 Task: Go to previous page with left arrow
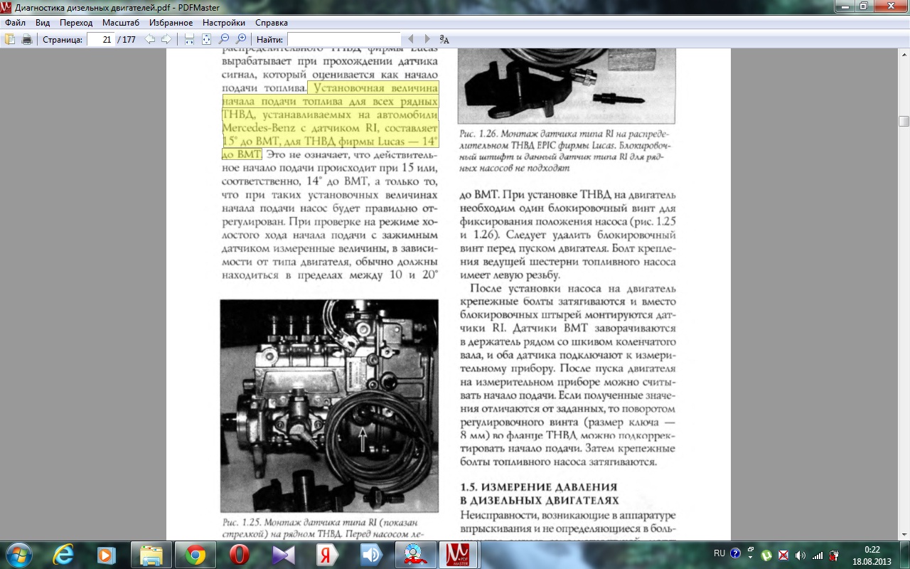click(x=150, y=39)
